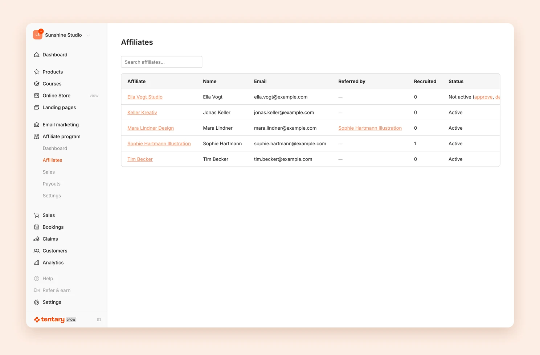Click the Sales cart icon

click(x=37, y=215)
